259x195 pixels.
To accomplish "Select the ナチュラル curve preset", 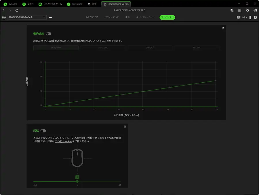I will (x=103, y=48).
